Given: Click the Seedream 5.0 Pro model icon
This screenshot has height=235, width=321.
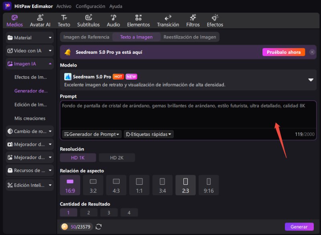Looking at the screenshot, I should [x=68, y=77].
